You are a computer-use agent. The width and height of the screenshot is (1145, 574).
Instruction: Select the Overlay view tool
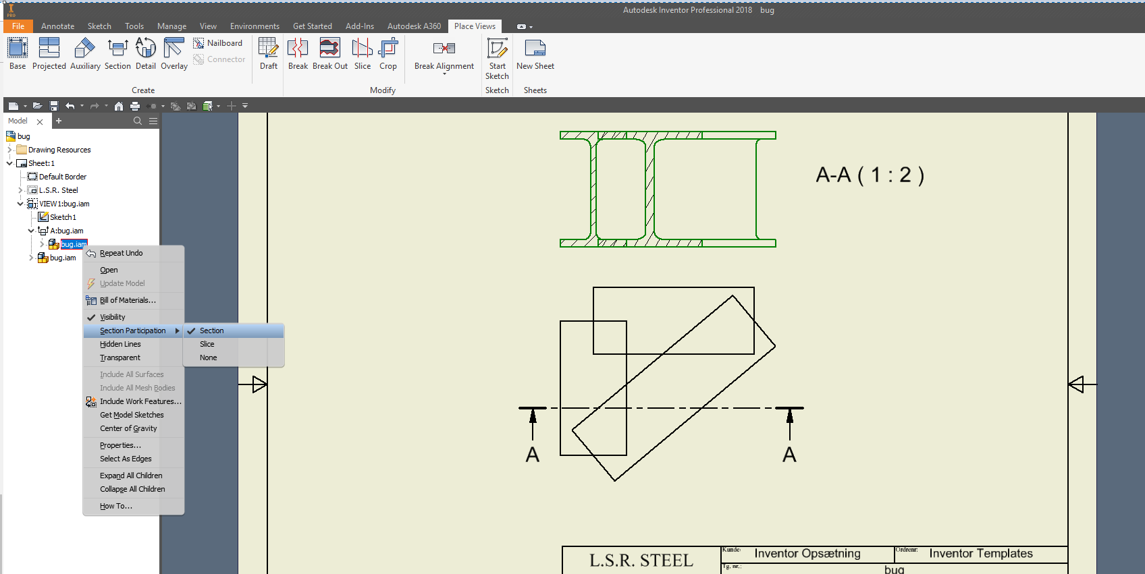click(174, 53)
